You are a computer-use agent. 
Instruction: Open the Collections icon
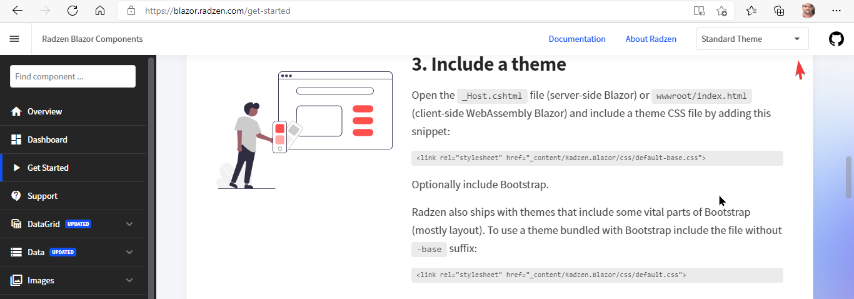coord(779,11)
